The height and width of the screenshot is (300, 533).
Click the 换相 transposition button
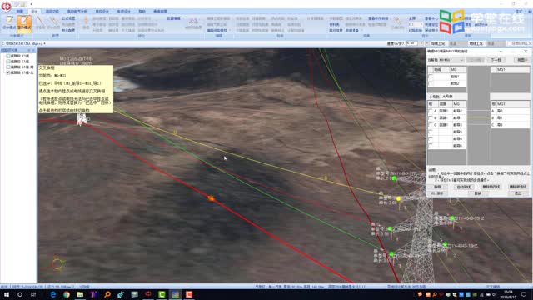coord(437,187)
